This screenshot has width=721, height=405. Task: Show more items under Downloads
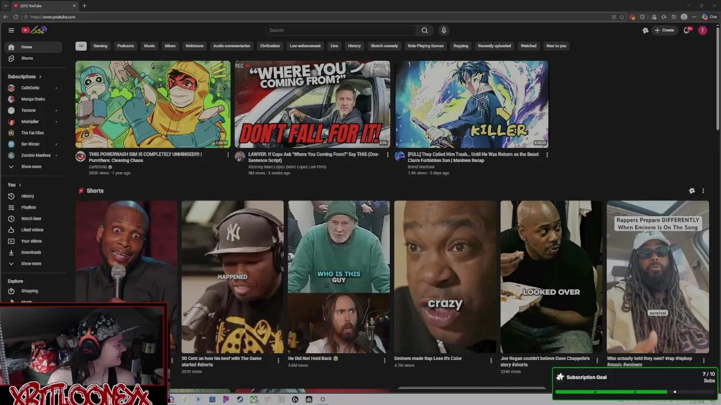tap(33, 264)
